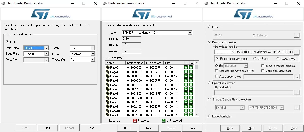The width and height of the screenshot is (304, 132).
Task: Click Page7 write lock icon
Action: click(x=191, y=98)
